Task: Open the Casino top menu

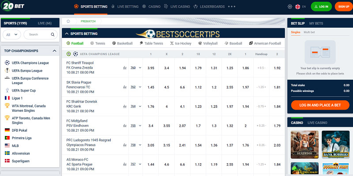Action: click(x=151, y=7)
